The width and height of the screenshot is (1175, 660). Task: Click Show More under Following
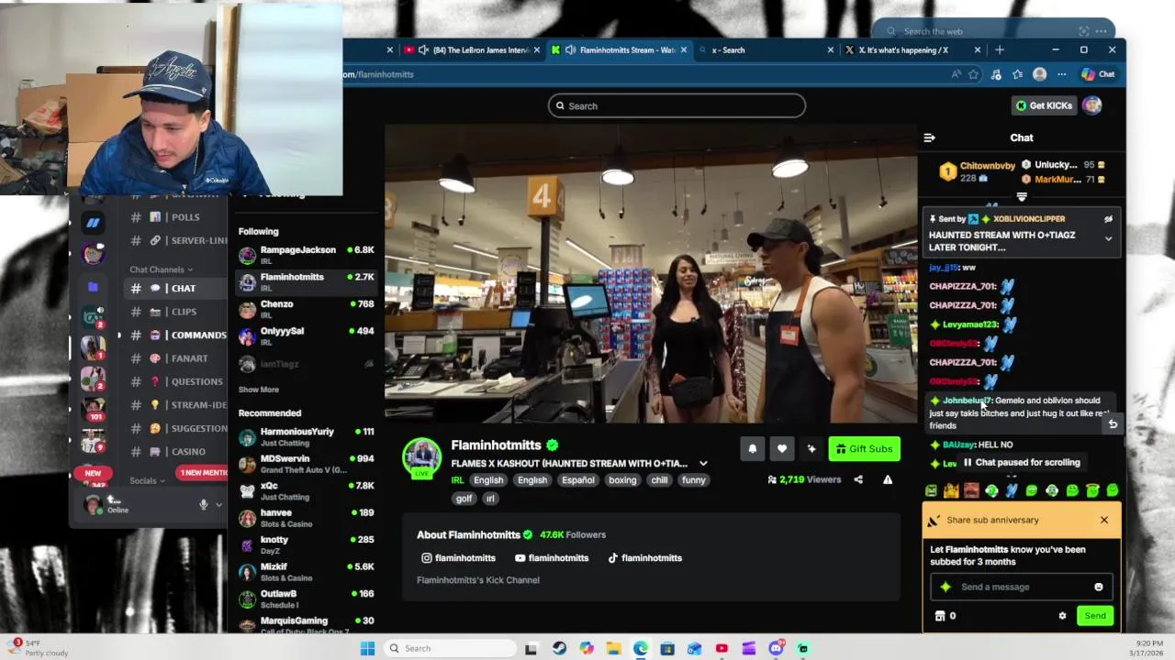pyautogui.click(x=259, y=390)
